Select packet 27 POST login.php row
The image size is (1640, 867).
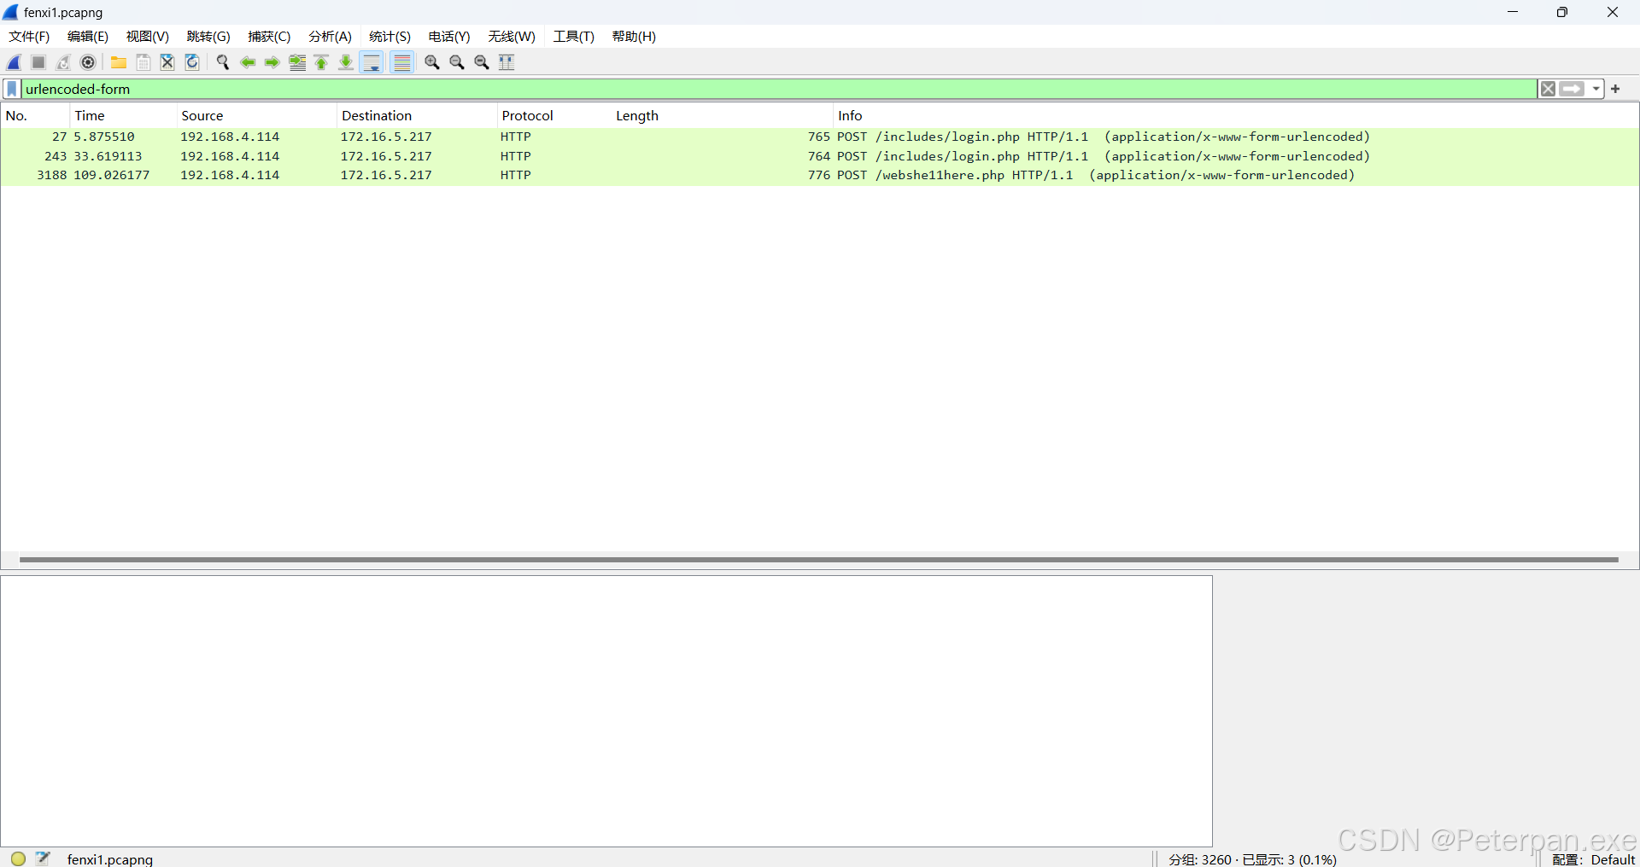click(819, 137)
